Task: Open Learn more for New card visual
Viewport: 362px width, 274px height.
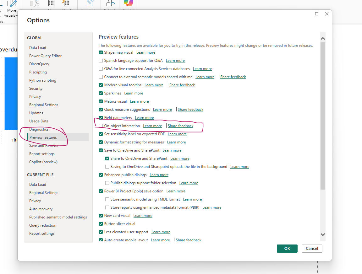Action: [143, 216]
